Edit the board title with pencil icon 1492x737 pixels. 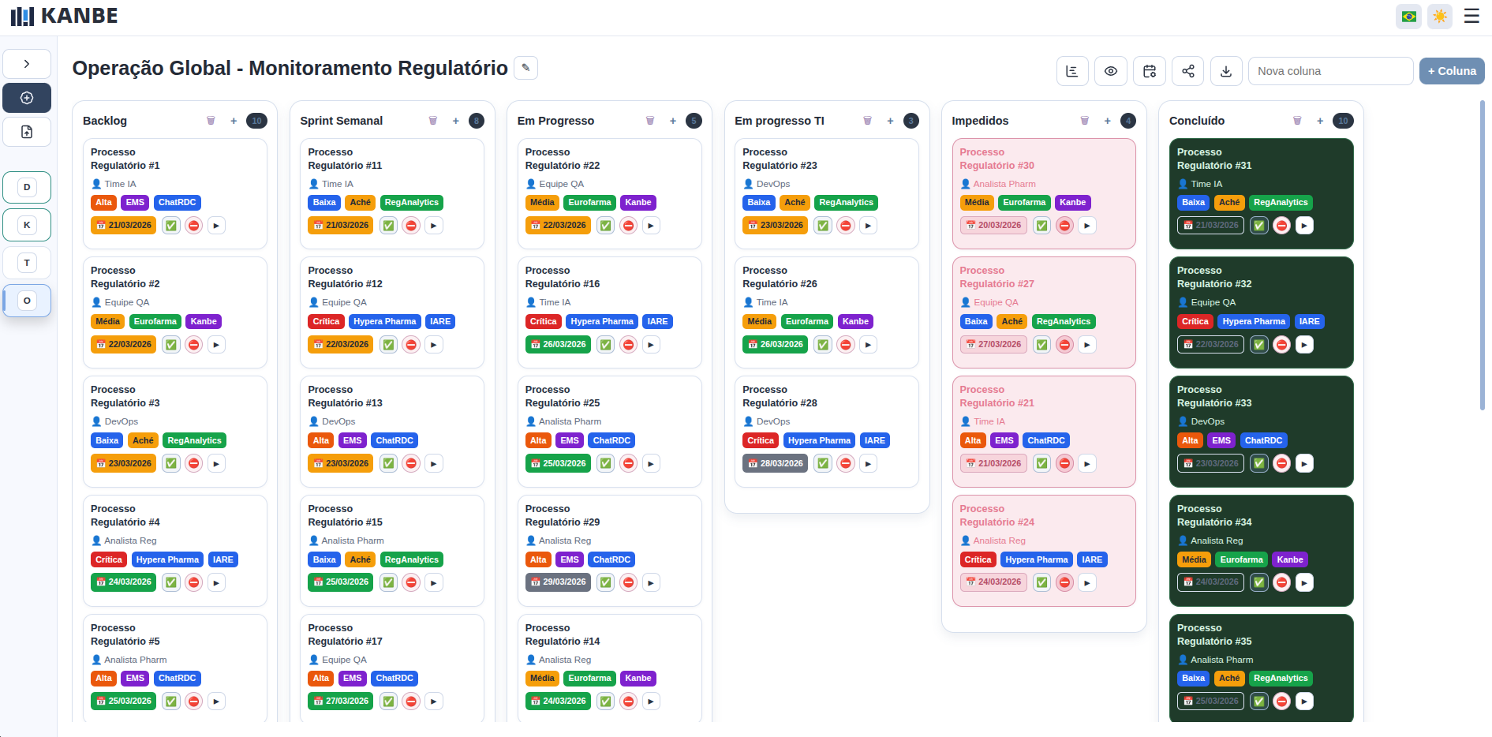coord(525,68)
